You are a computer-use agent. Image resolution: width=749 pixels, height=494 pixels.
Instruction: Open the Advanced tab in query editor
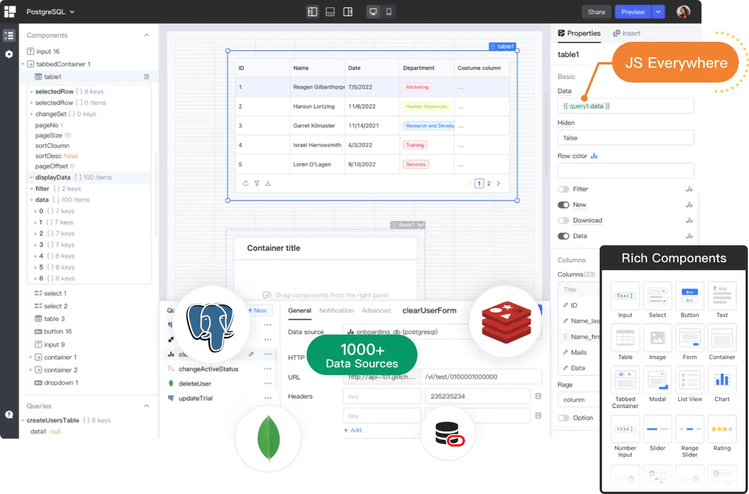(376, 310)
